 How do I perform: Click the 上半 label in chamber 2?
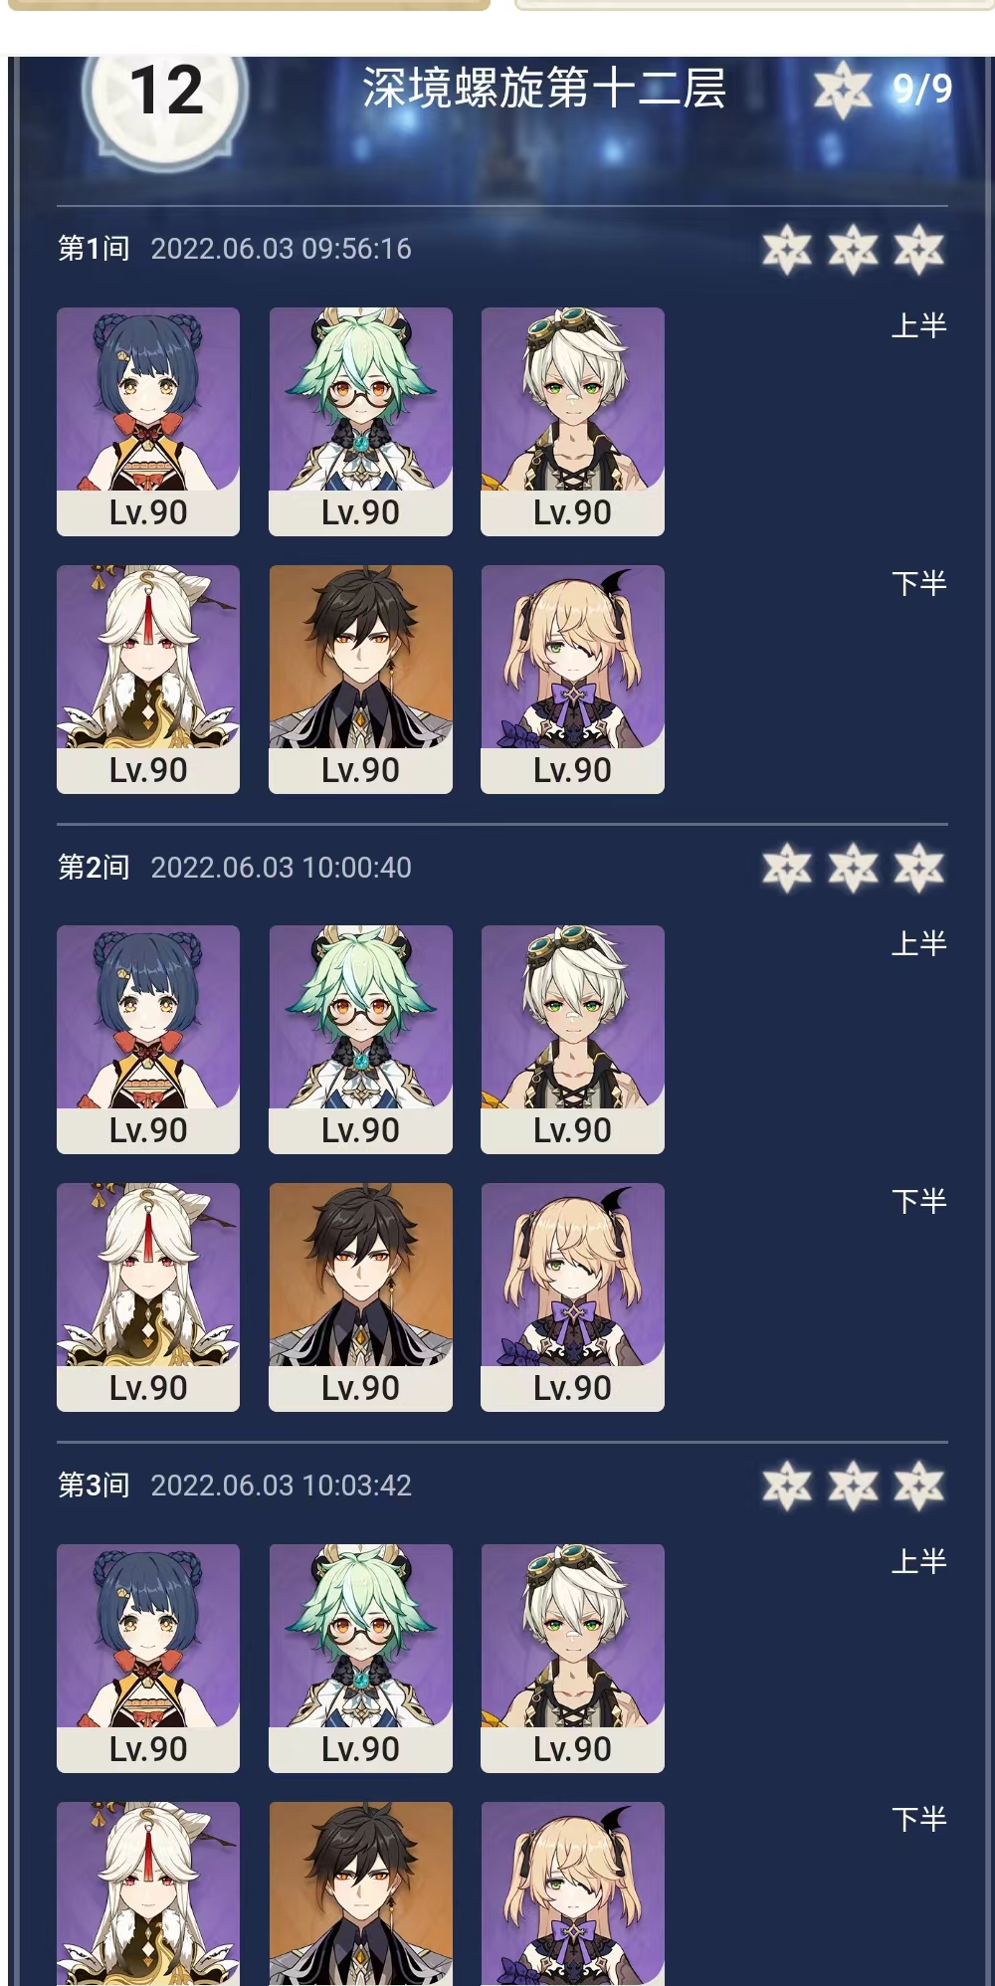pyautogui.click(x=918, y=943)
